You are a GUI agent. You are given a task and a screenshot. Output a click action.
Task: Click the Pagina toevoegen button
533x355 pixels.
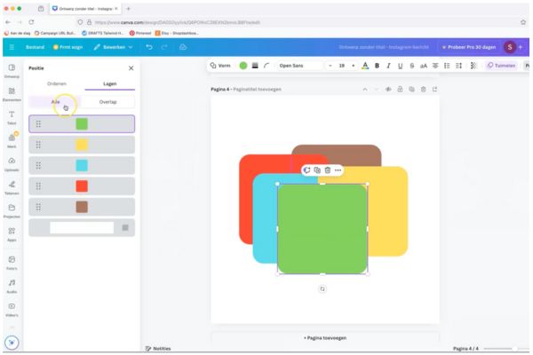tap(325, 337)
